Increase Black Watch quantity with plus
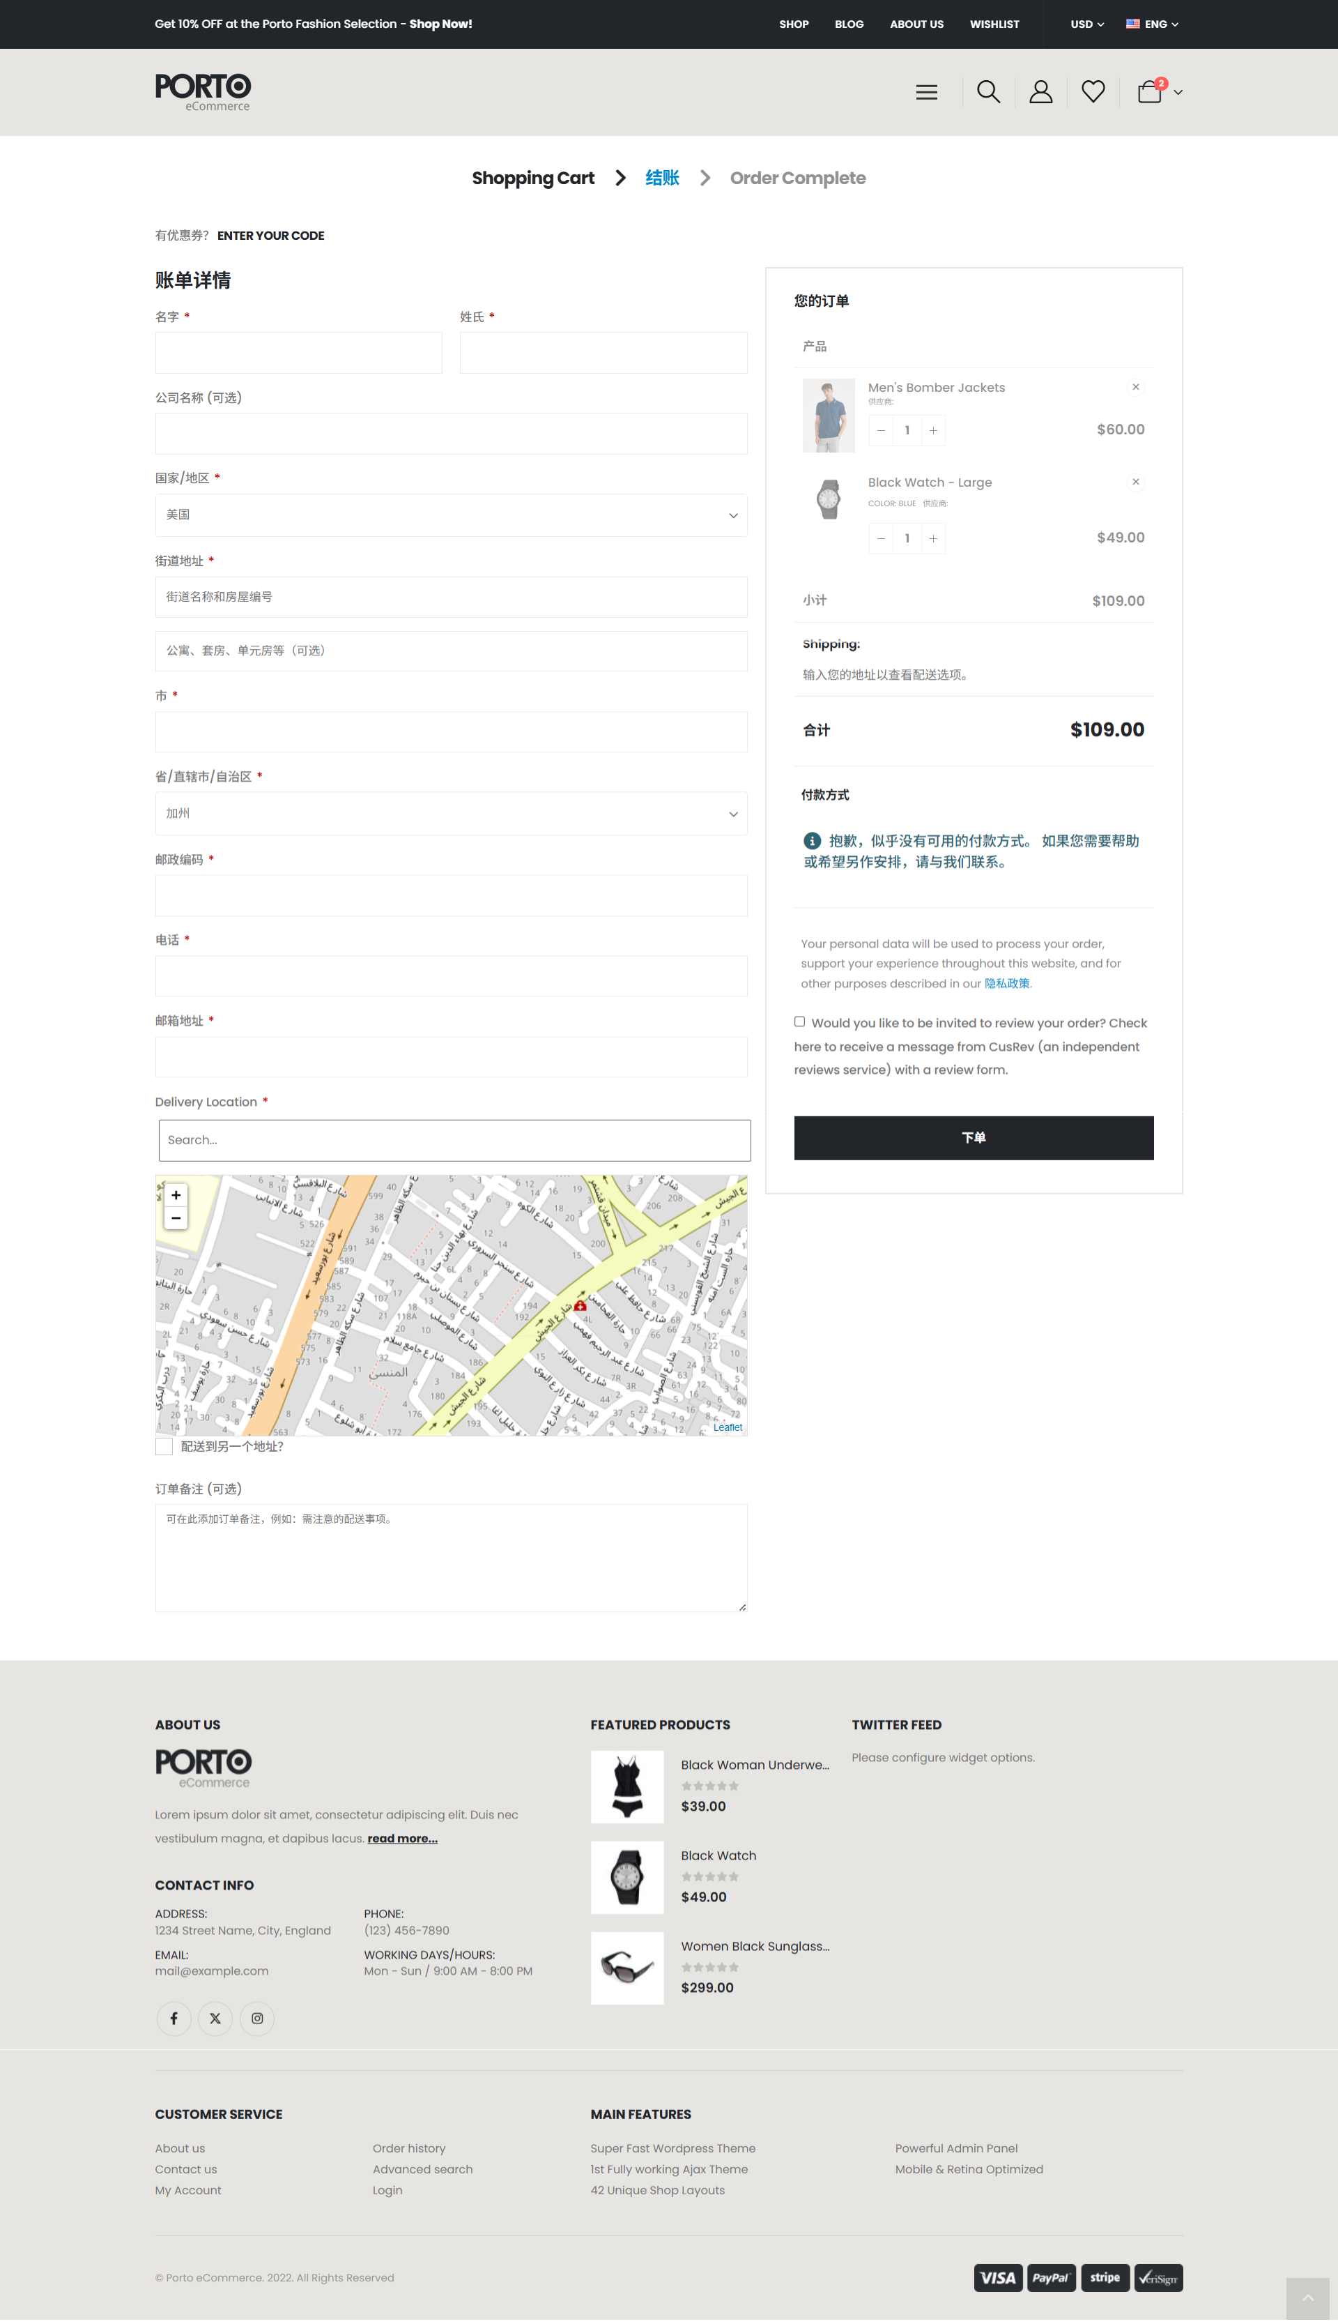Viewport: 1338px width, 2324px height. 932,539
